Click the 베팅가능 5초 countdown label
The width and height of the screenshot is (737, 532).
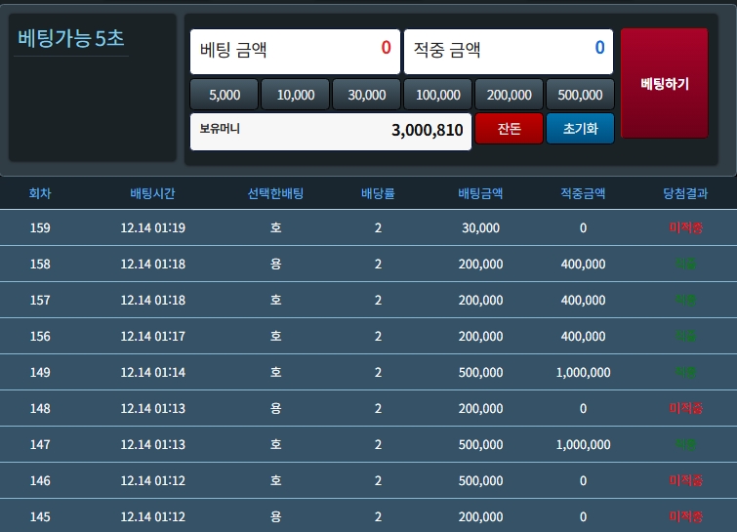71,39
